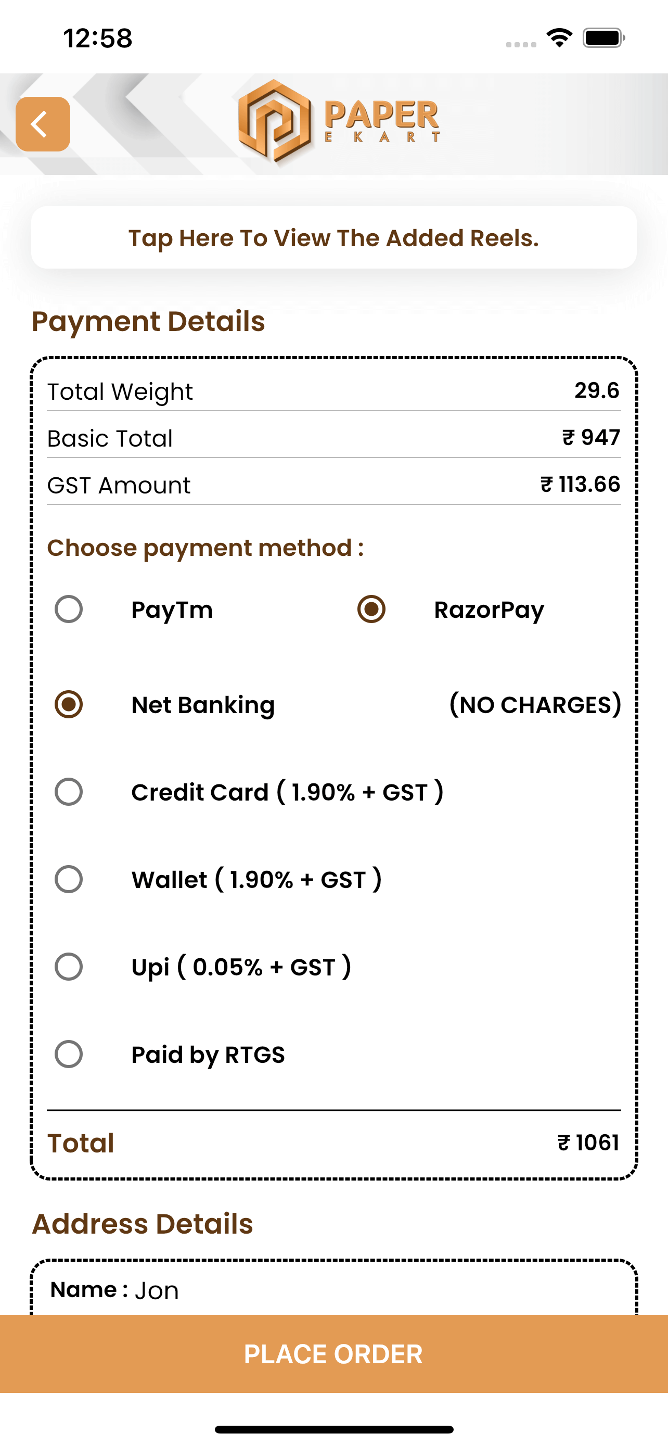Tap the PLACE ORDER button
This screenshot has width=668, height=1446.
click(x=333, y=1353)
